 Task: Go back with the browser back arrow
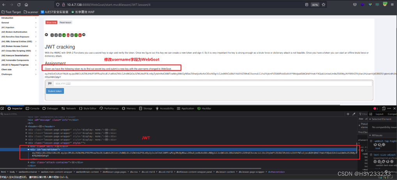click(x=4, y=5)
